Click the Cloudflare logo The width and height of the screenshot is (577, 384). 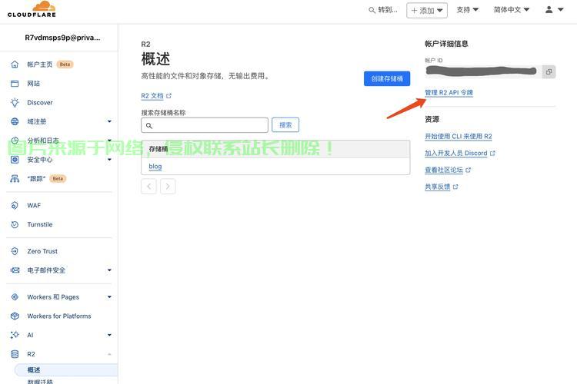[x=32, y=9]
